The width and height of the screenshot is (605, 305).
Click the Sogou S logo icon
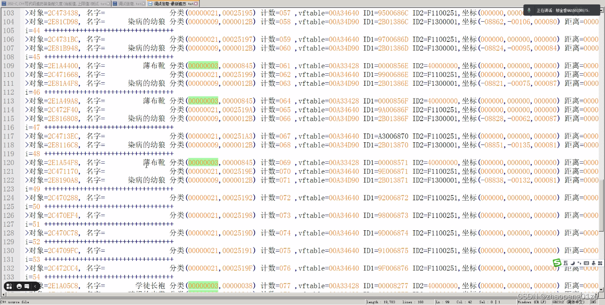click(557, 263)
